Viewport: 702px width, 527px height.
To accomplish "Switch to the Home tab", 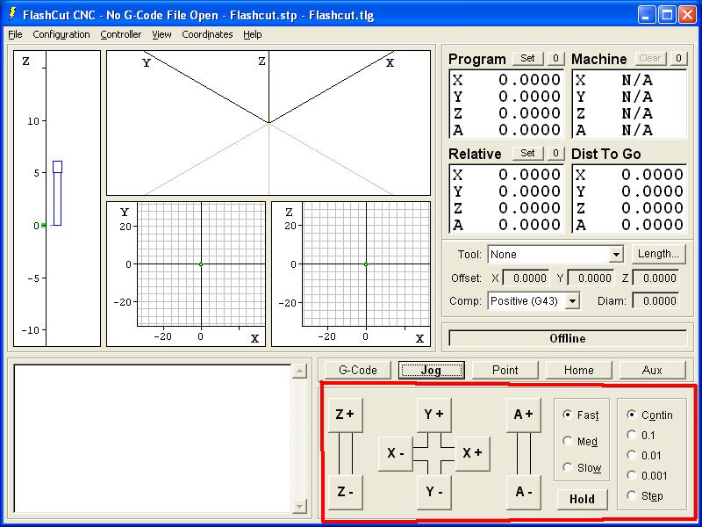I will coord(578,370).
